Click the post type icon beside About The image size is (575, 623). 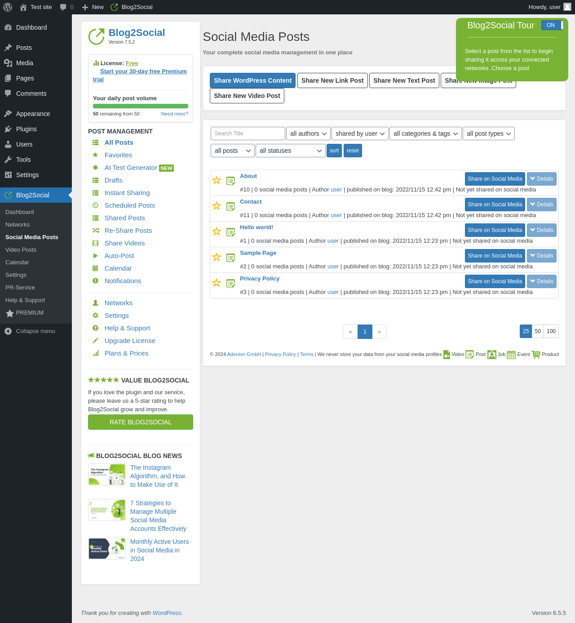tap(231, 181)
